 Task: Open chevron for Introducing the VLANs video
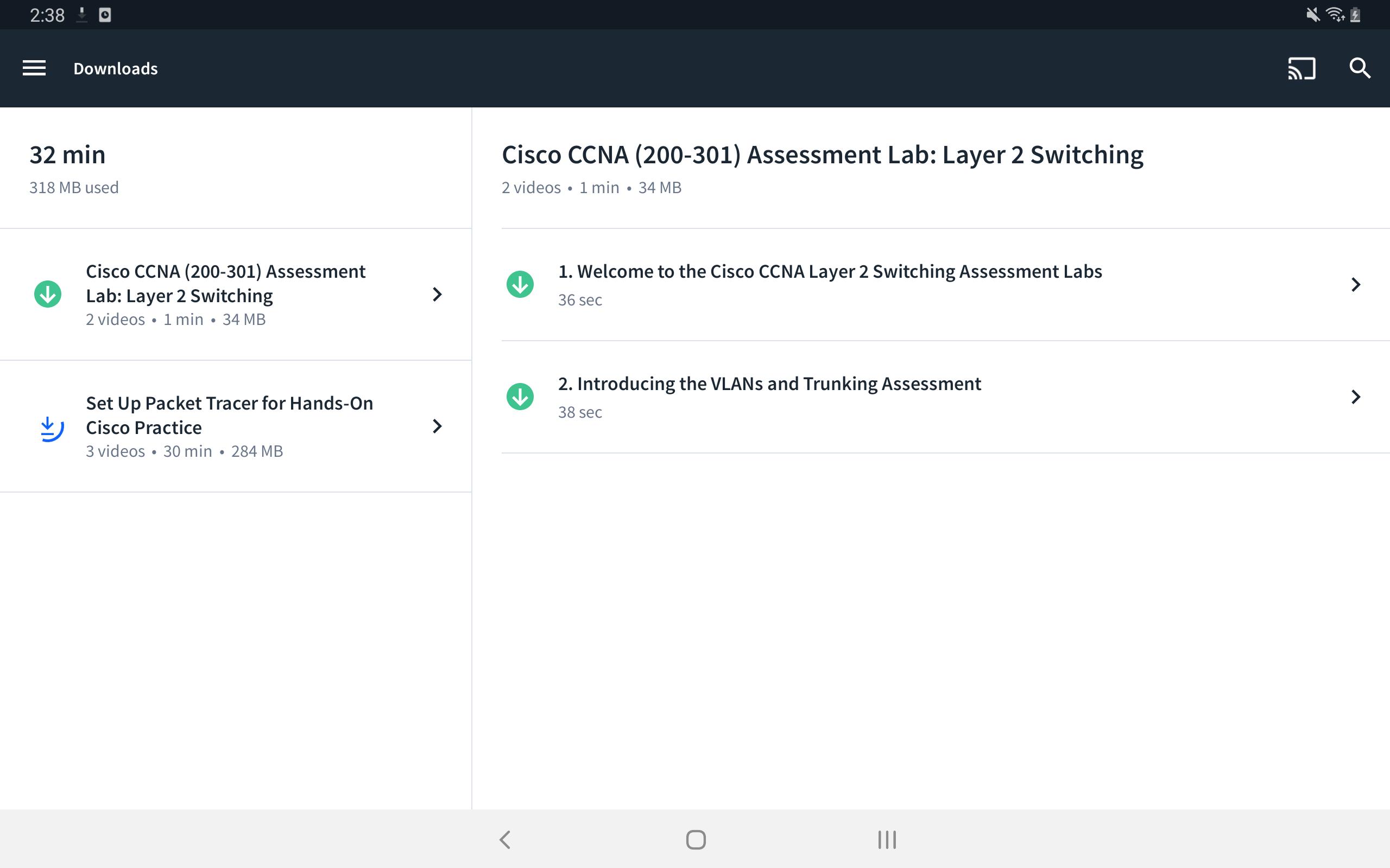(1356, 397)
